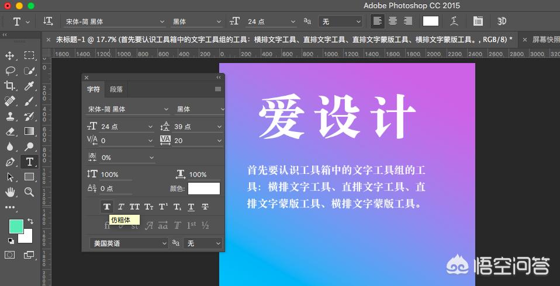Image resolution: width=560 pixels, height=286 pixels.
Task: Select the Zoom magnifier tool
Action: [x=29, y=192]
